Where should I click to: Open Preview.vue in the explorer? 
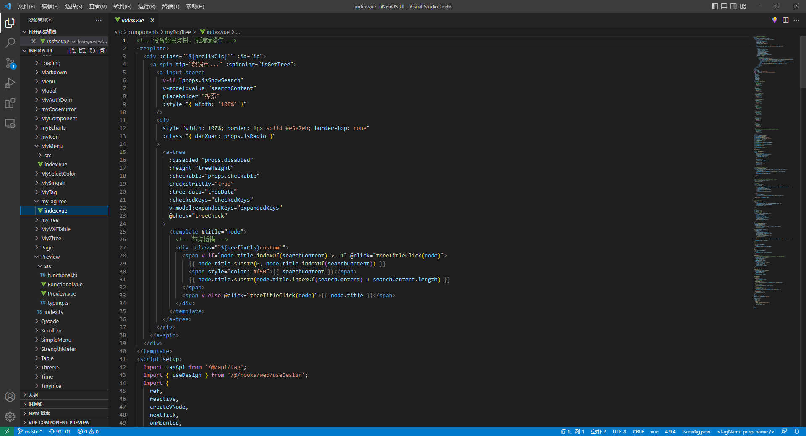pyautogui.click(x=64, y=293)
